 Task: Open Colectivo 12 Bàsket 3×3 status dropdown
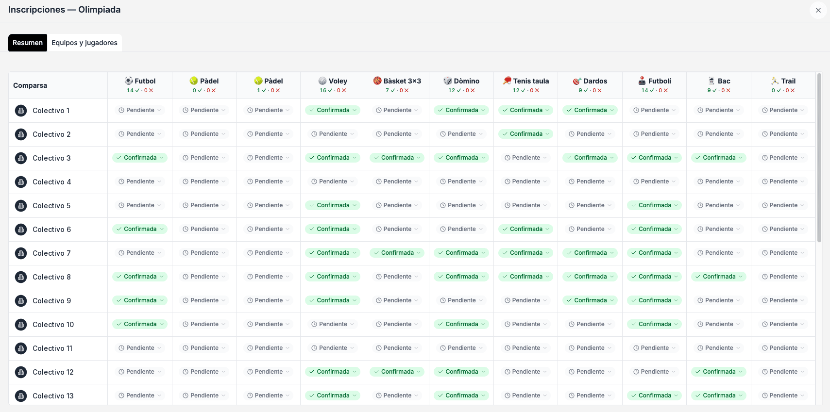[397, 372]
